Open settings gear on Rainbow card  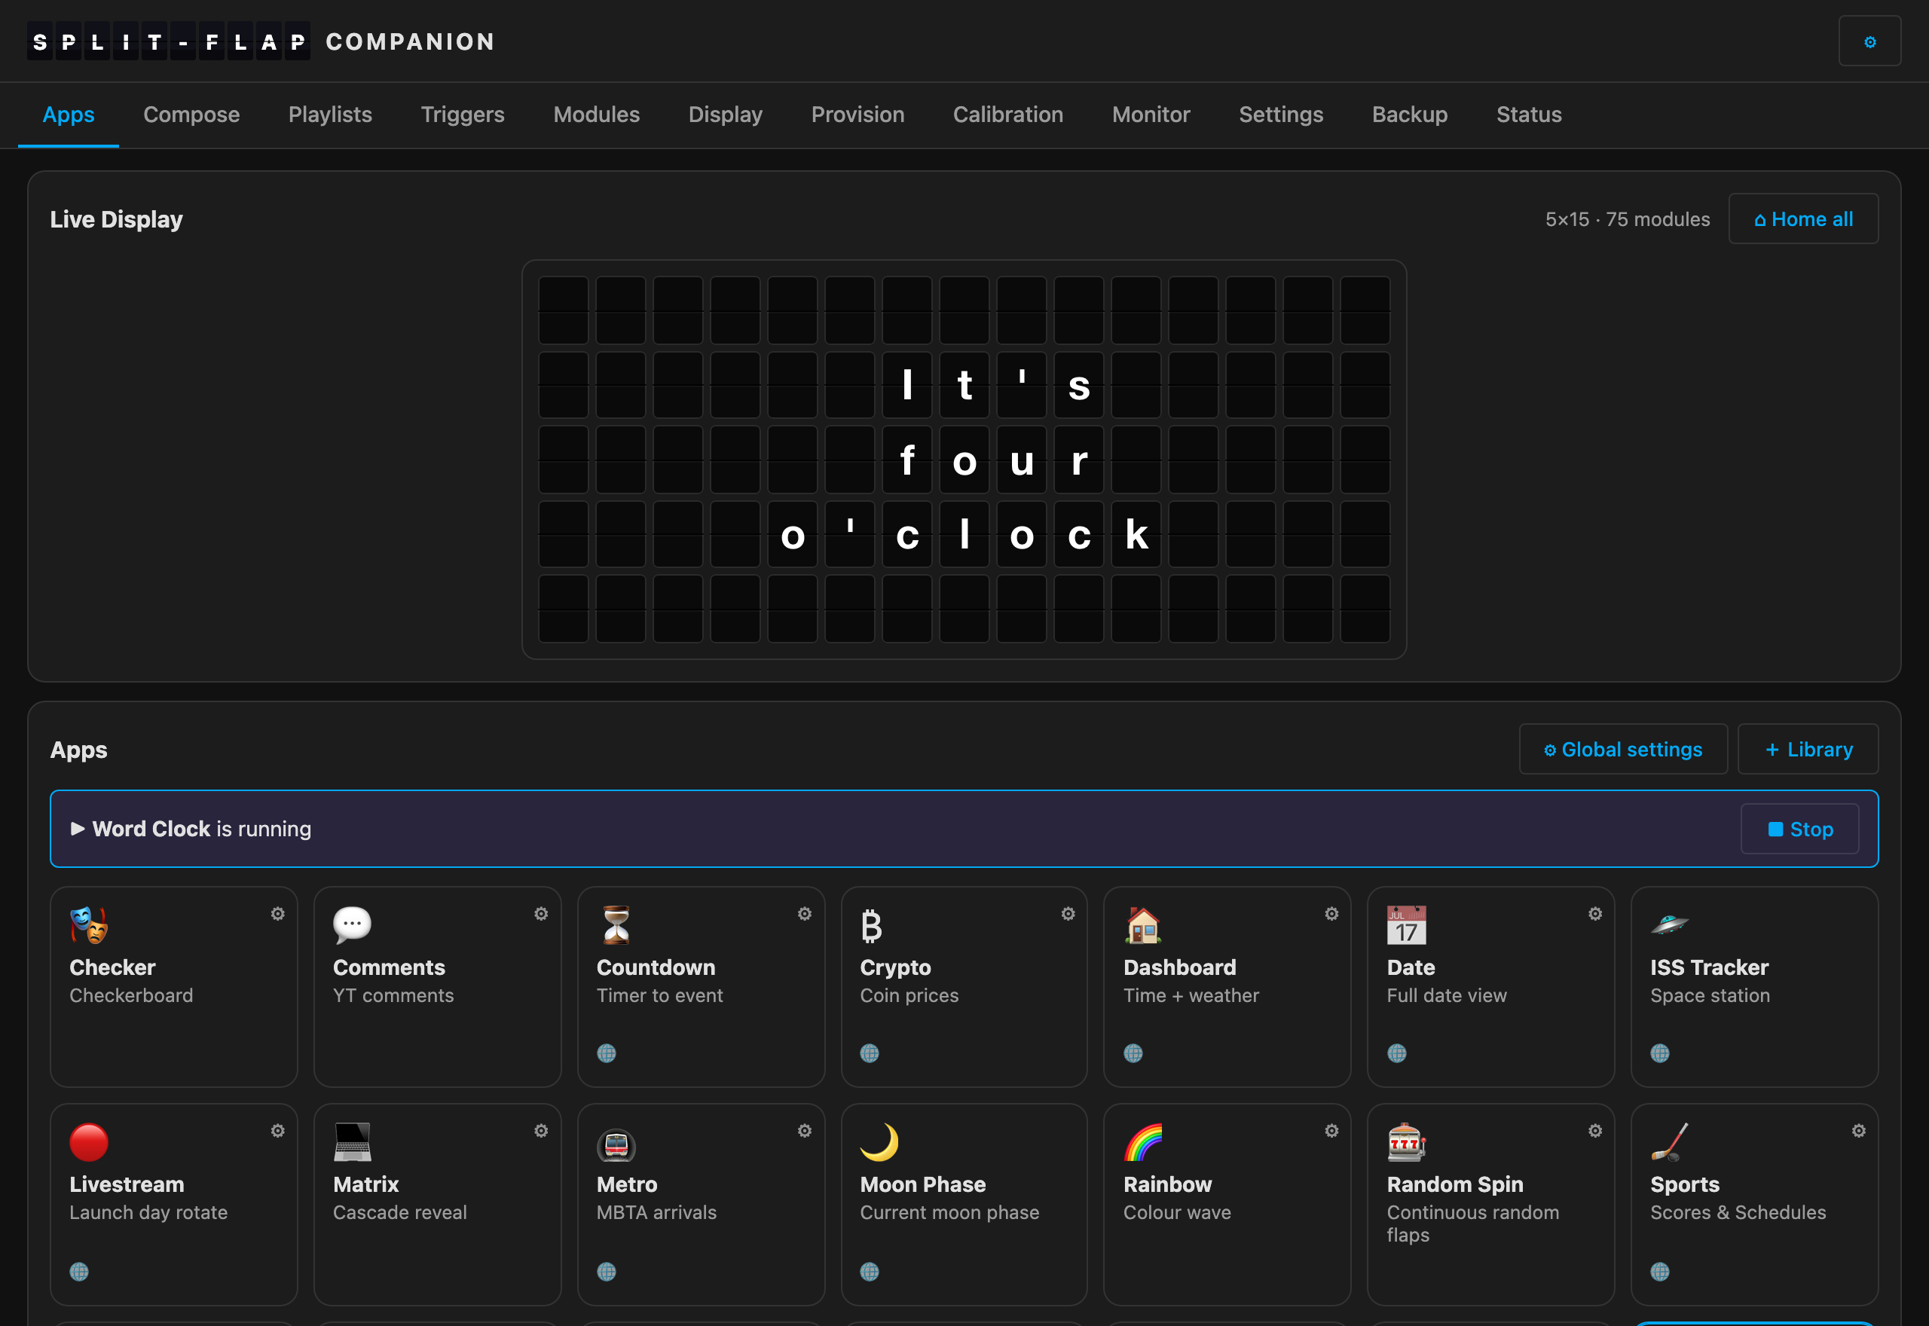pos(1331,1131)
